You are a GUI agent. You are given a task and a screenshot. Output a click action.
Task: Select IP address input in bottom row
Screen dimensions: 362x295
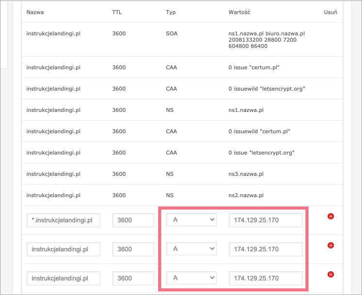(x=266, y=278)
